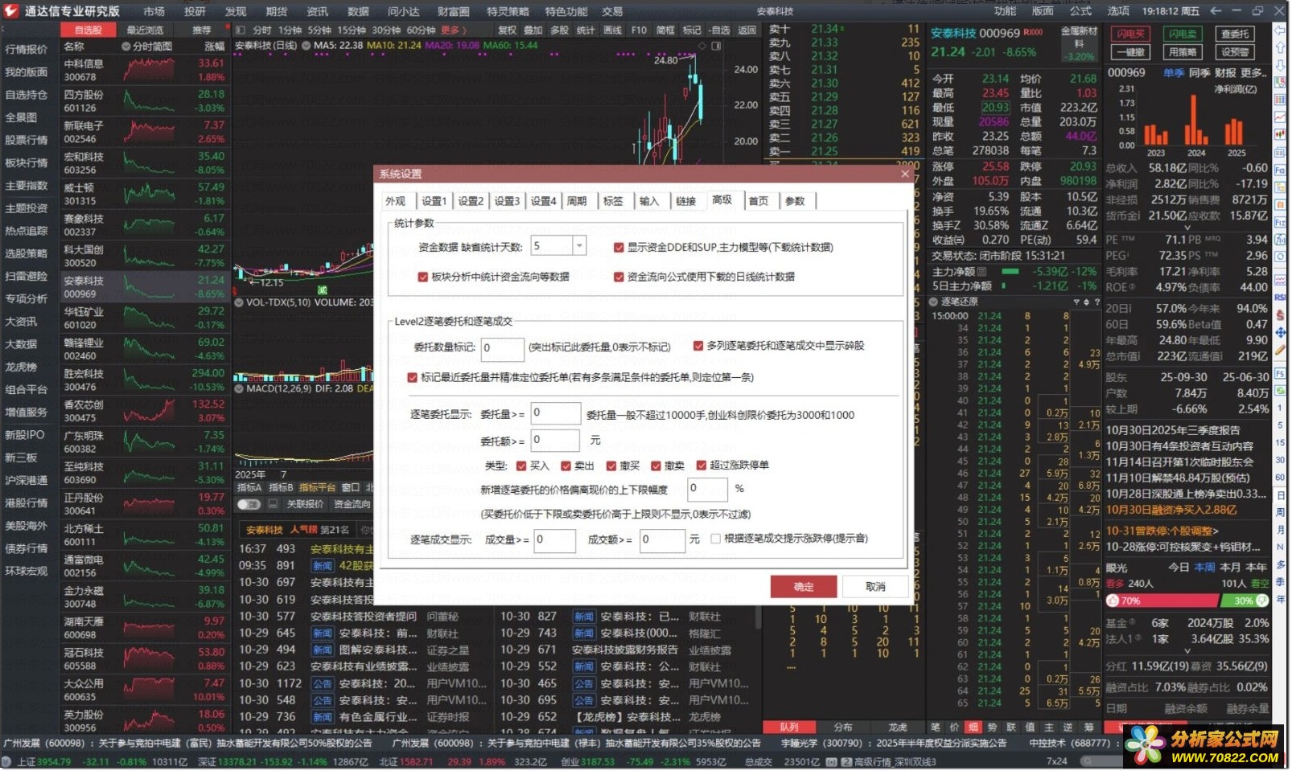Click the 一键撤 cancel-all button

pos(1130,52)
